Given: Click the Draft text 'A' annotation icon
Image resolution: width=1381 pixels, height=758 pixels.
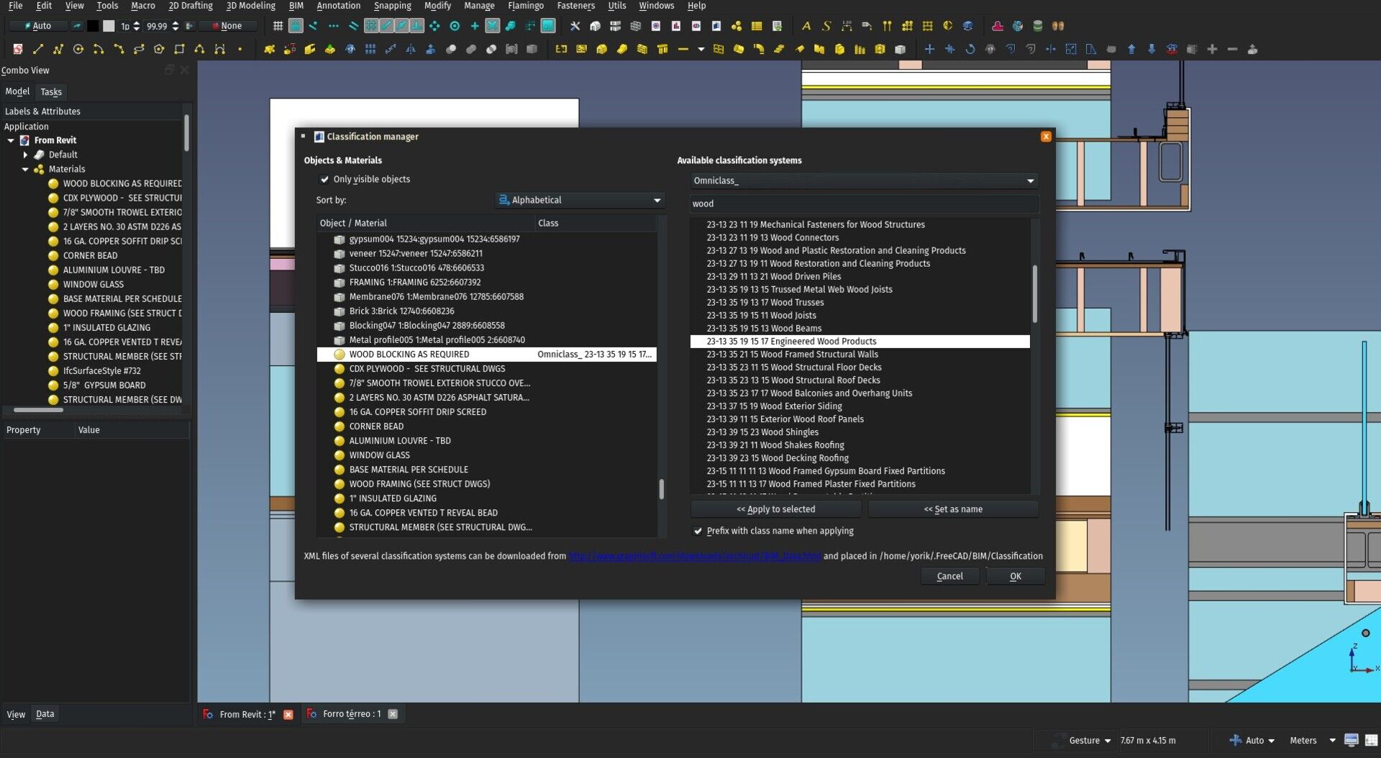Looking at the screenshot, I should tap(806, 26).
